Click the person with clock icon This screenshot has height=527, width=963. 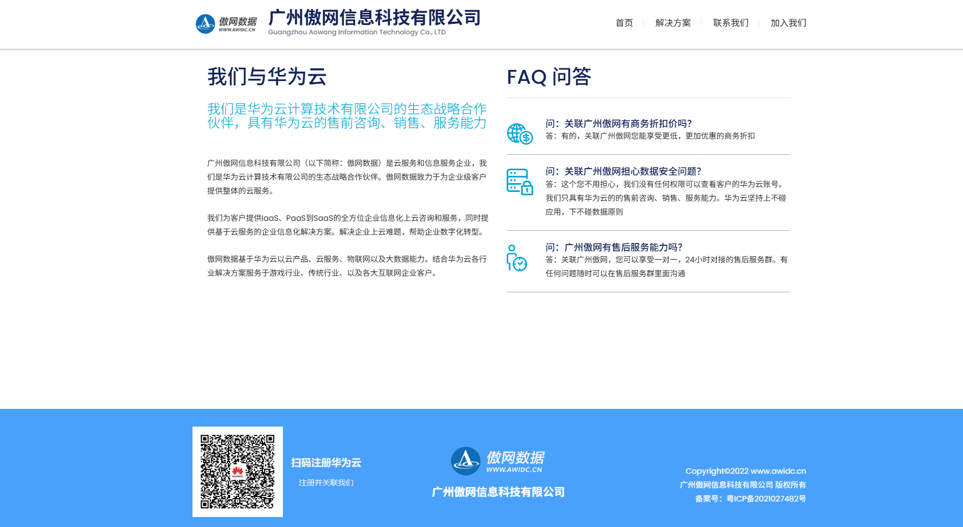point(516,258)
